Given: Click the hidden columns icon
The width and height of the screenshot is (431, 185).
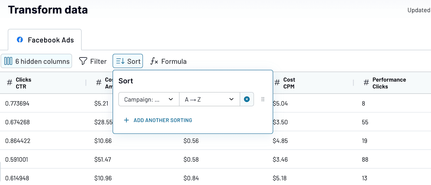Looking at the screenshot, I should 8,61.
